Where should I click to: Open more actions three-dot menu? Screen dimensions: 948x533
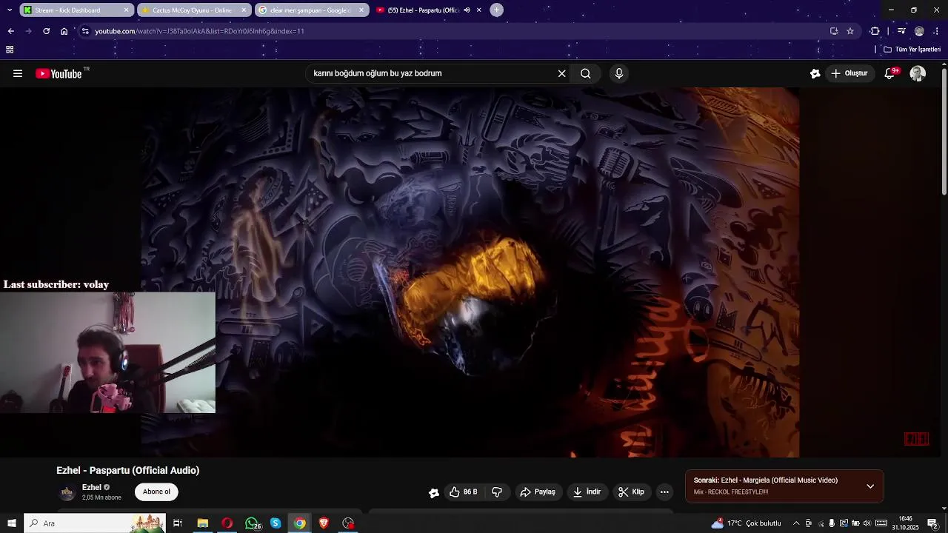click(664, 492)
